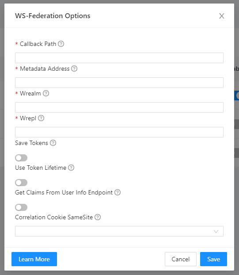Viewport: 239px width, 275px height.
Task: Open the Correlation Cookie SameSite dropdown
Action: 119,231
